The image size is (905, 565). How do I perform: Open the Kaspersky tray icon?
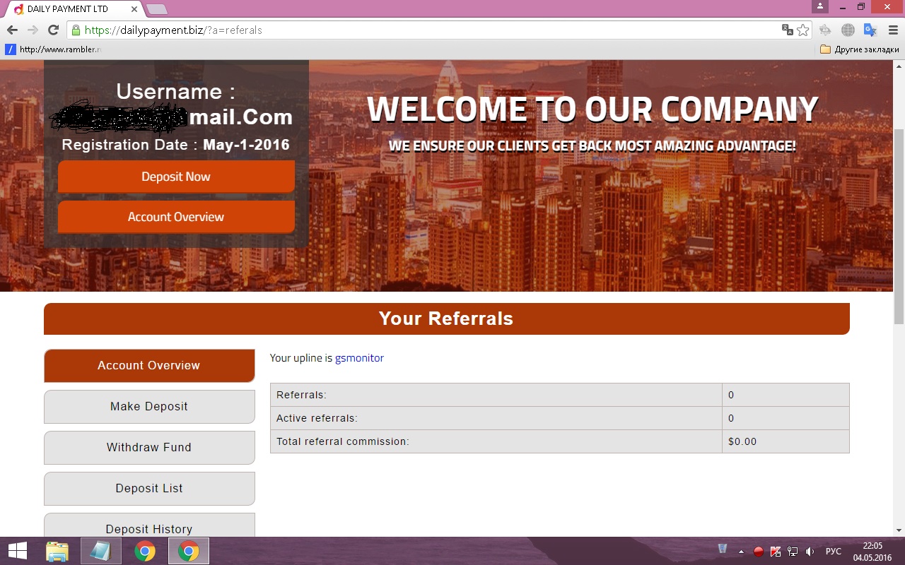click(x=776, y=552)
